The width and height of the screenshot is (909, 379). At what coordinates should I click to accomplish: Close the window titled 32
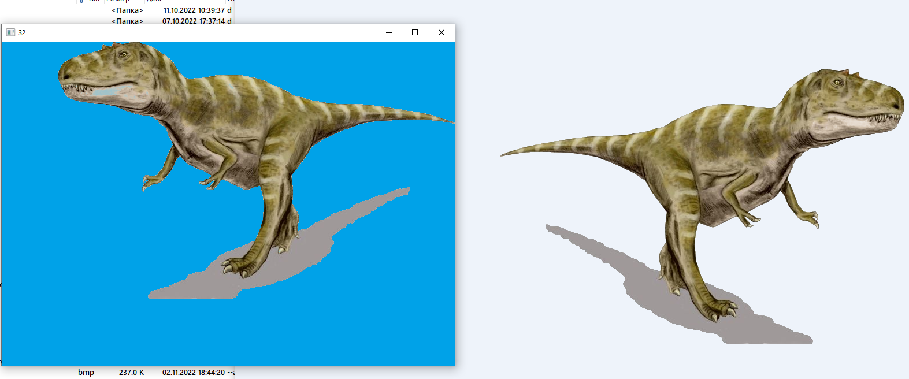tap(441, 32)
